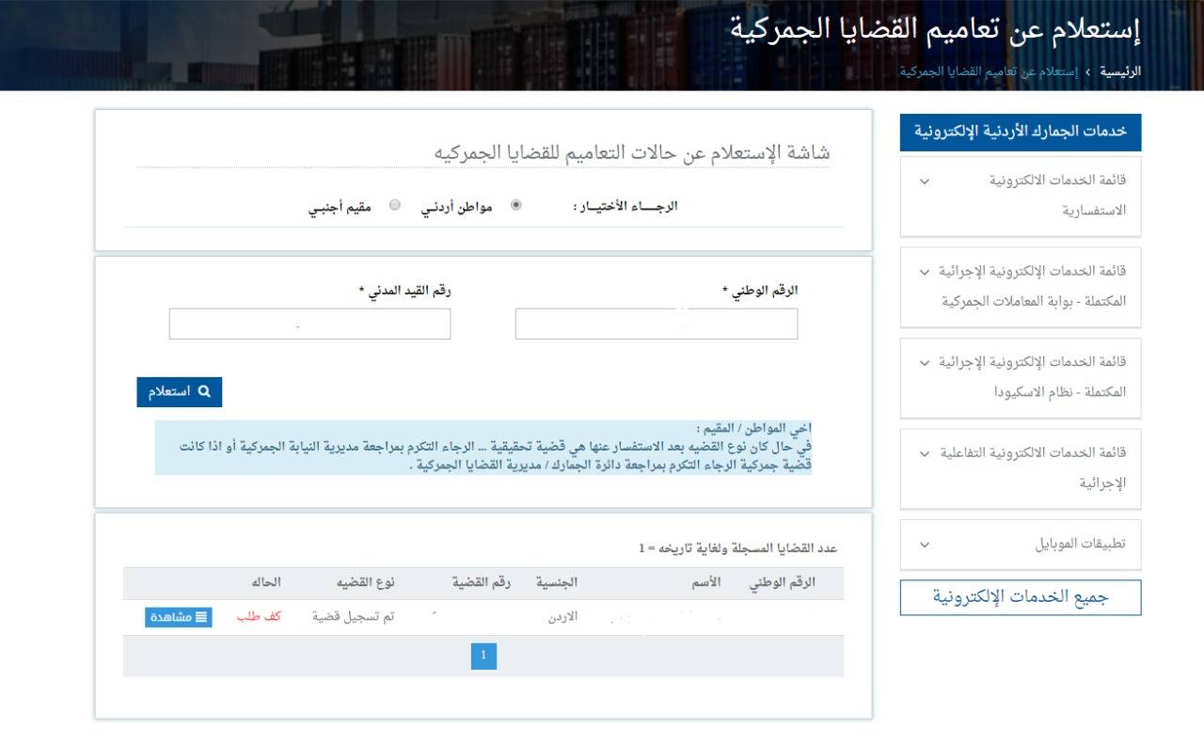Click خدمات الجمارك الأردنية الإلكترونية header
This screenshot has height=744, width=1204.
point(1020,133)
